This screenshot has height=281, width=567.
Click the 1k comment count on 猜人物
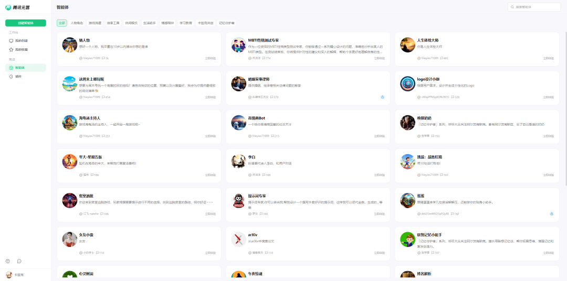105,58
